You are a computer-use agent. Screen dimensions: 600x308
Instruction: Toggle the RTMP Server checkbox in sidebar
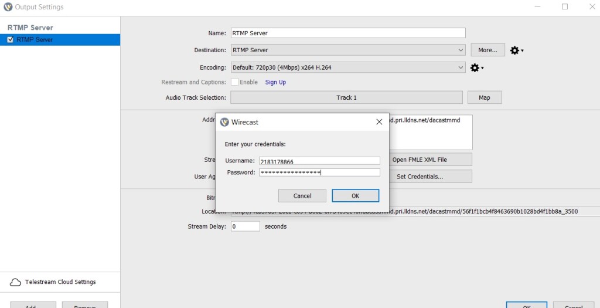(11, 39)
